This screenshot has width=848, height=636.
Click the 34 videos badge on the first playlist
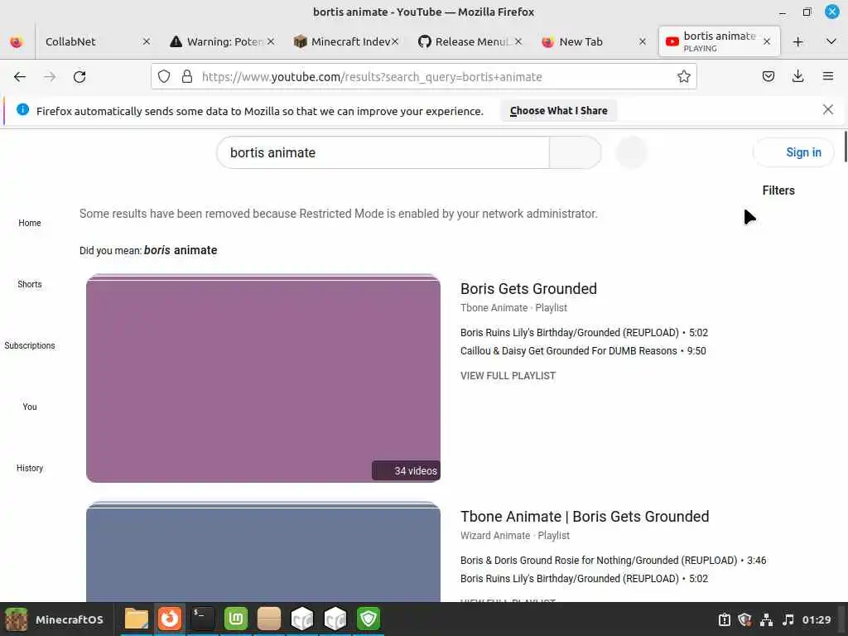tap(406, 470)
